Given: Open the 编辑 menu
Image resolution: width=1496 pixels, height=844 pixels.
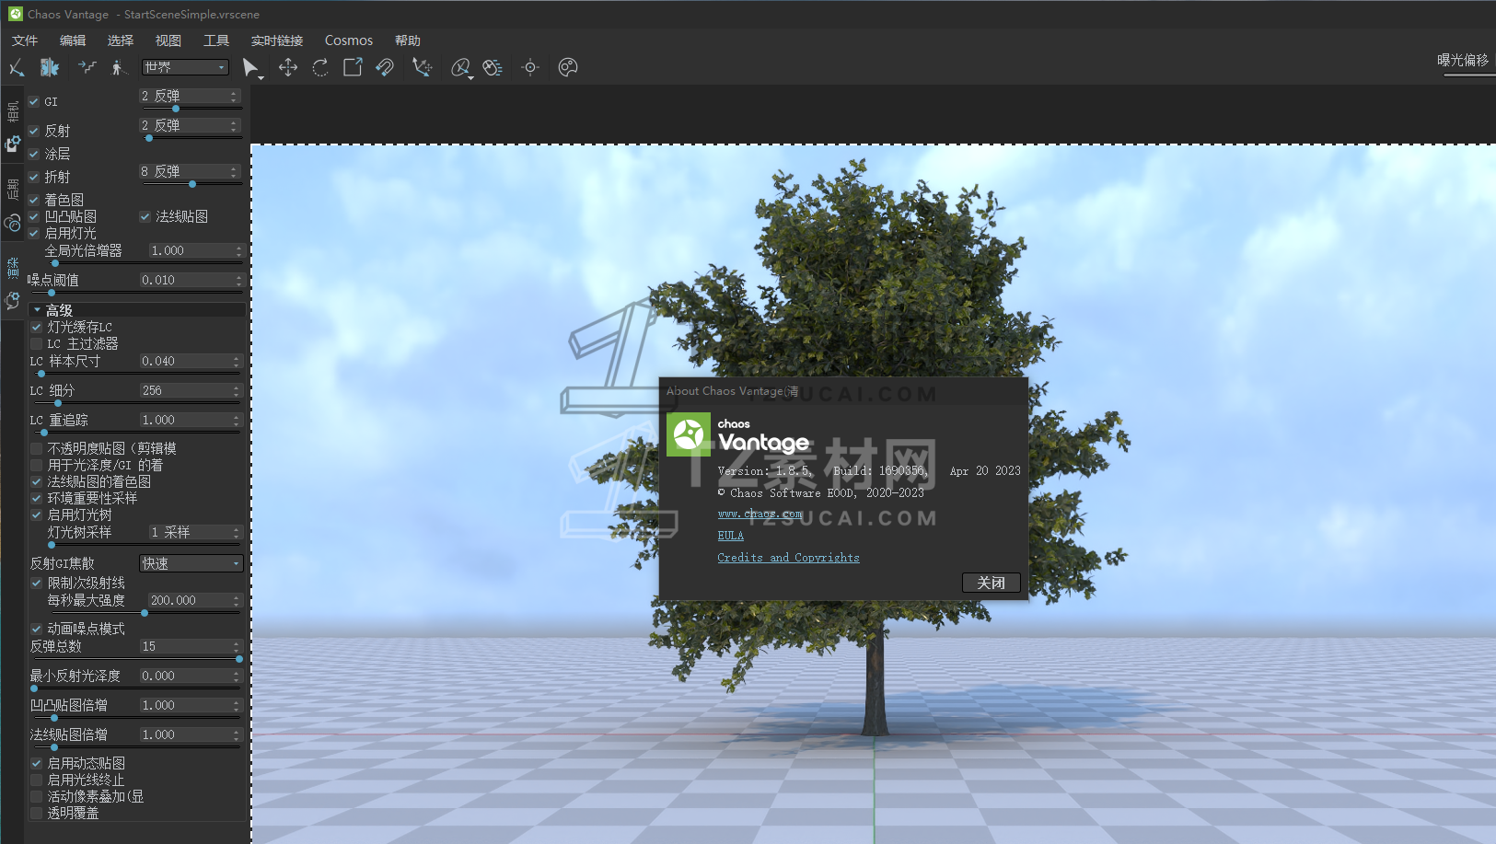Looking at the screenshot, I should (x=73, y=40).
